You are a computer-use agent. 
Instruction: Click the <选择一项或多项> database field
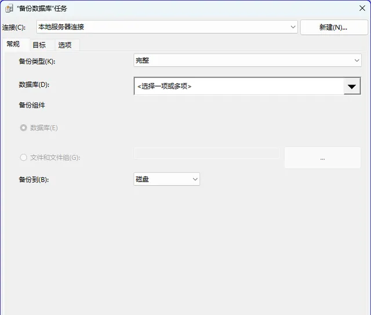point(239,86)
